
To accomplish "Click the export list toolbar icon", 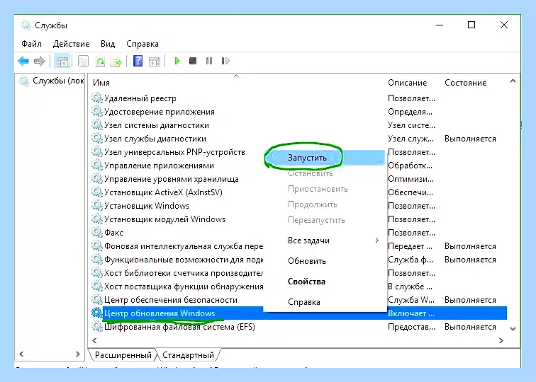I will pos(116,62).
